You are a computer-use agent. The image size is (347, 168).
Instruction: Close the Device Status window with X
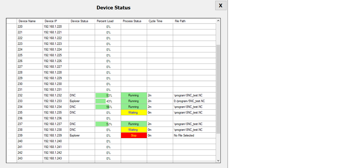click(x=221, y=6)
